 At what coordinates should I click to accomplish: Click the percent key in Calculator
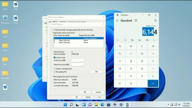coord(120,46)
